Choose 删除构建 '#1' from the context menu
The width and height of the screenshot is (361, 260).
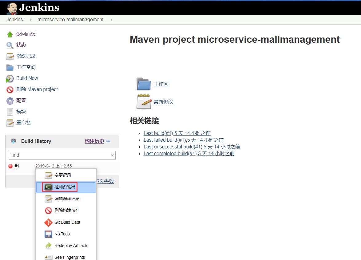tap(66, 211)
